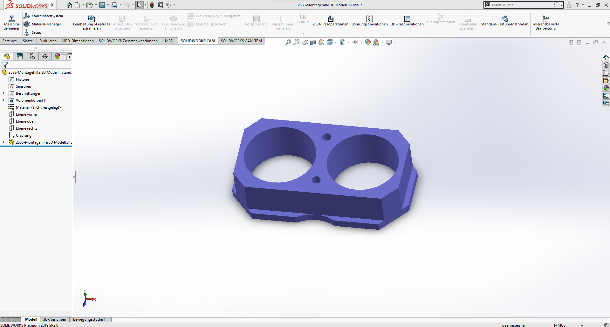Click Toleranzbasierte Bearbeitung
Image resolution: width=610 pixels, height=327 pixels.
(546, 22)
